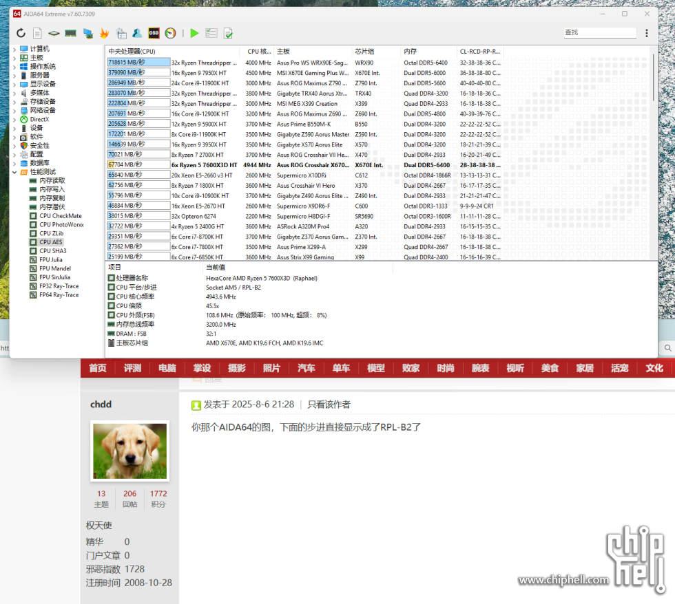
Task: Open the preferences gear checklist icon
Action: (121, 33)
